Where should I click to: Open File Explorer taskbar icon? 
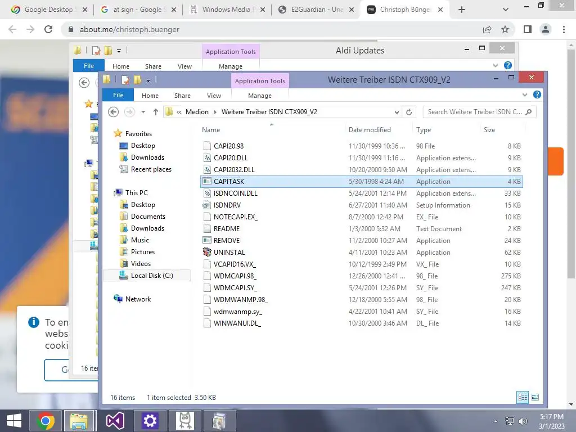(79, 421)
